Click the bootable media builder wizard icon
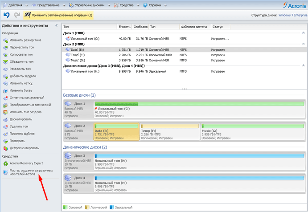Screen dimensions: 308x212 pos(5,172)
